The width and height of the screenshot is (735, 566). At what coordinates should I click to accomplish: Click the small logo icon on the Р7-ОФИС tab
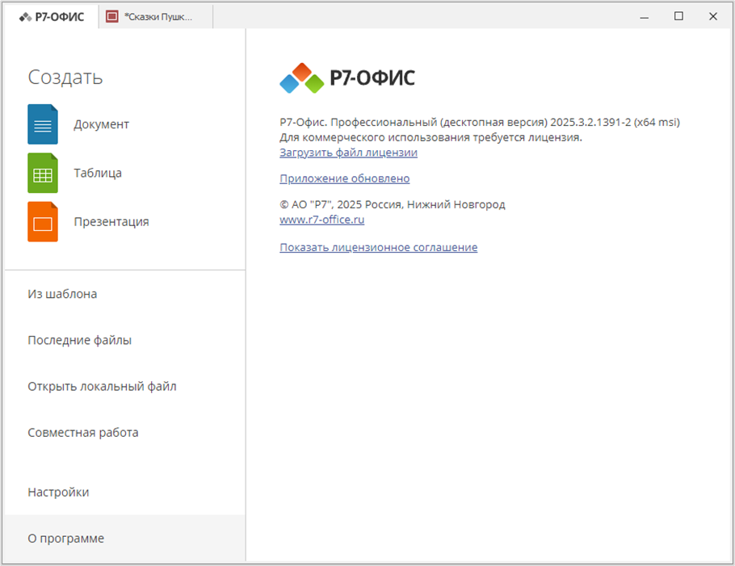[x=25, y=17]
